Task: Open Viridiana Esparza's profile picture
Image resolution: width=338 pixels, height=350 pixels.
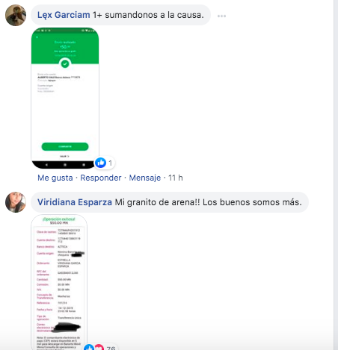Action: point(16,202)
